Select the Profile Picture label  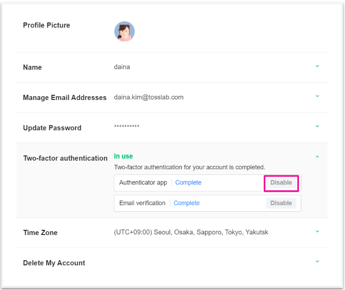tap(47, 26)
